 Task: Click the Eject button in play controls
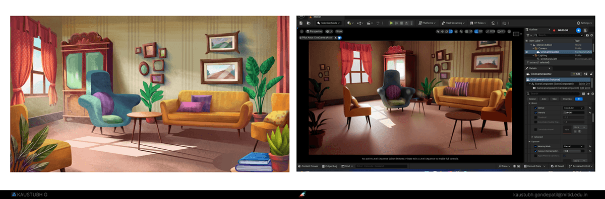tap(406, 23)
